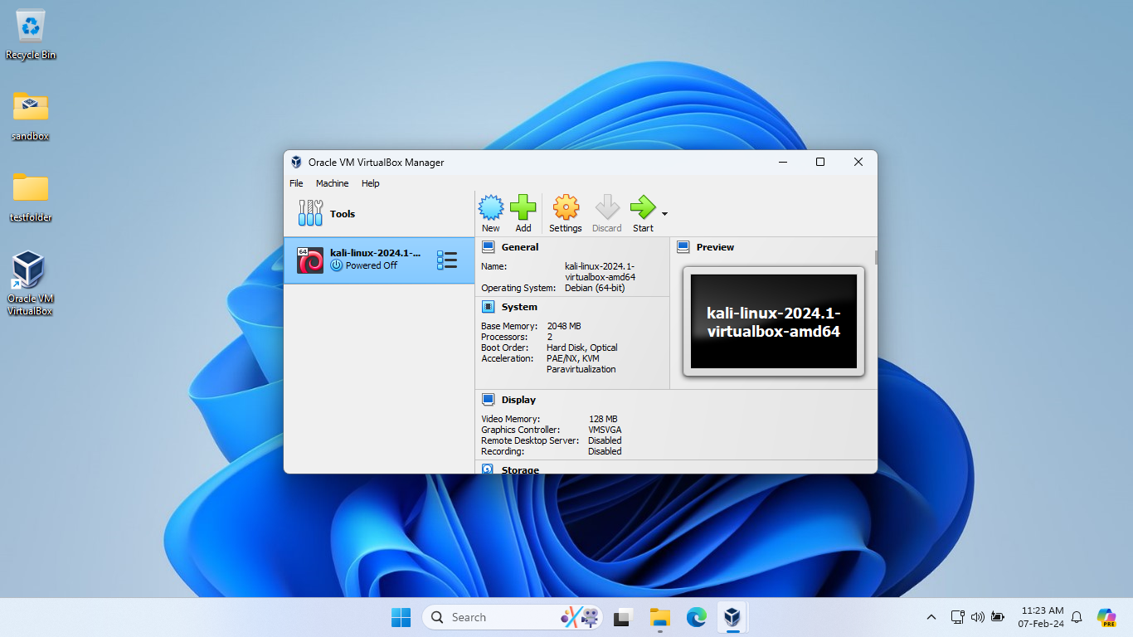The image size is (1133, 637).
Task: Open the File menu
Action: pos(296,183)
